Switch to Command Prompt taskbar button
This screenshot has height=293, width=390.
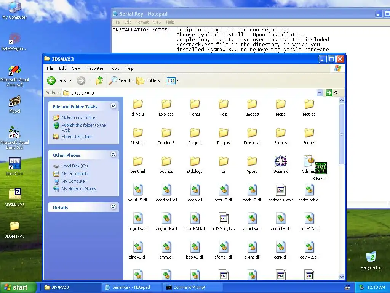pos(192,287)
